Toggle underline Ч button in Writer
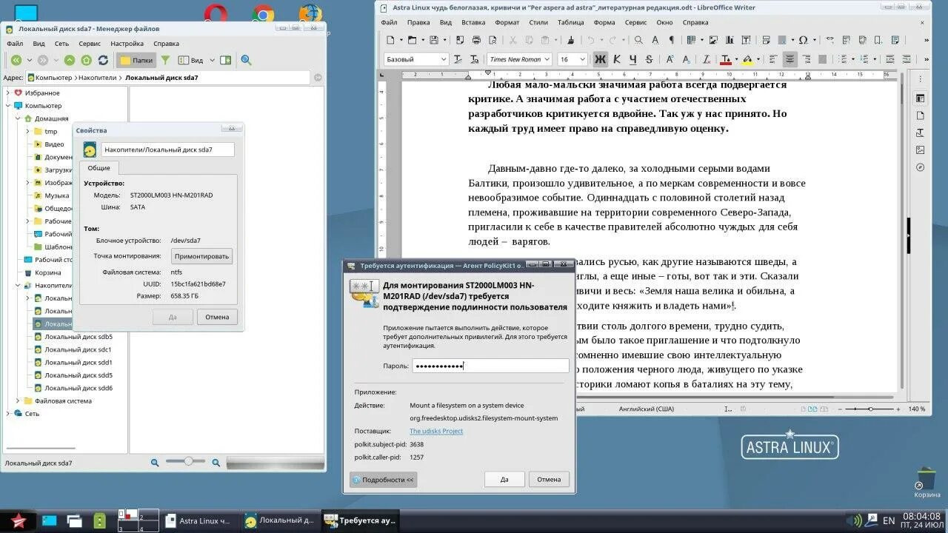The width and height of the screenshot is (948, 533). coord(632,59)
